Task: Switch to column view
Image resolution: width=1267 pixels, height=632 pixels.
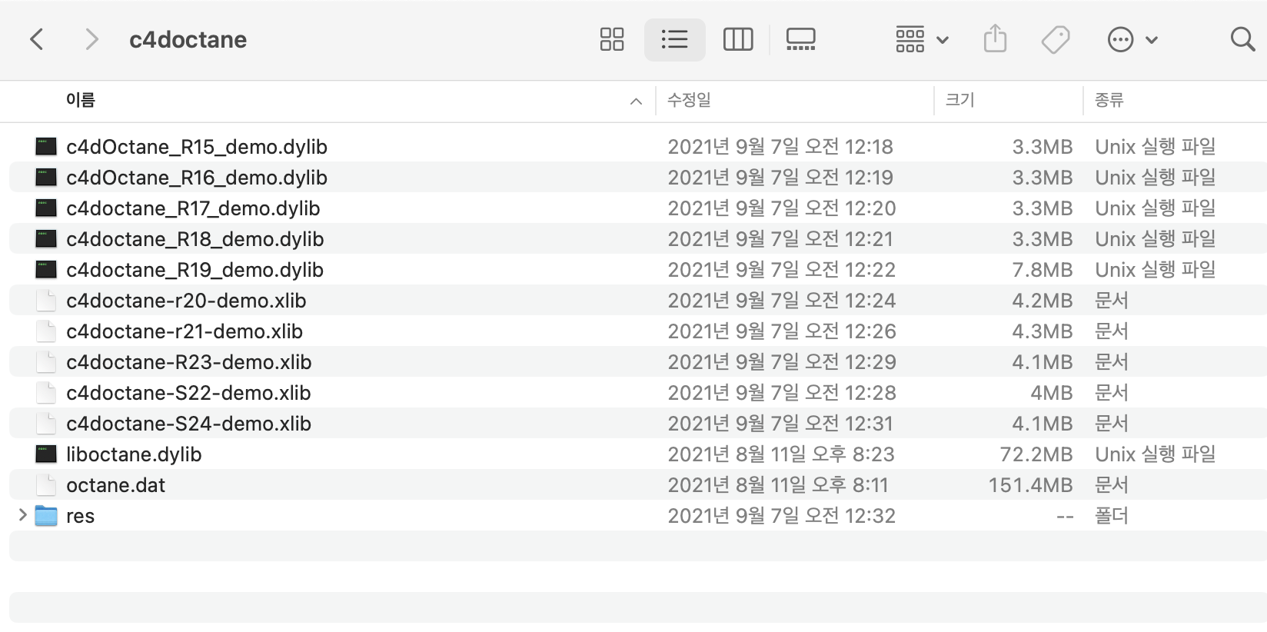Action: click(x=738, y=39)
